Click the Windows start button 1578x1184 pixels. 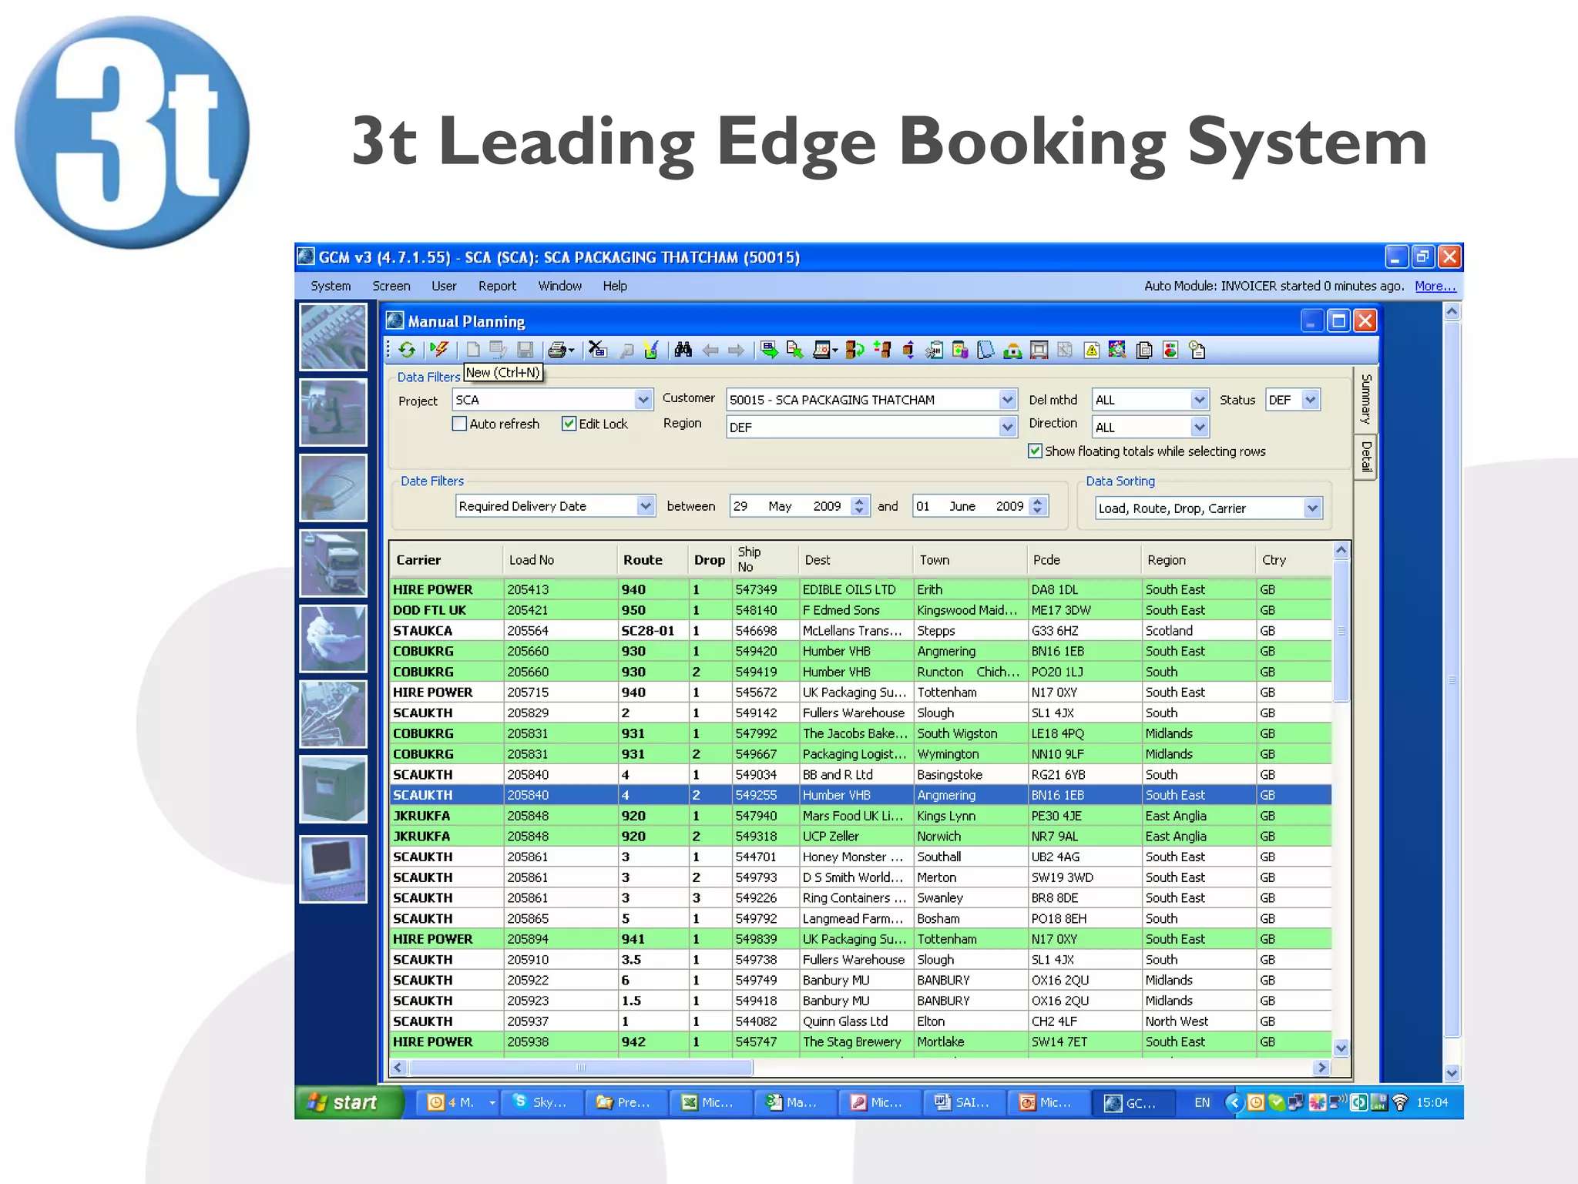pos(350,1102)
